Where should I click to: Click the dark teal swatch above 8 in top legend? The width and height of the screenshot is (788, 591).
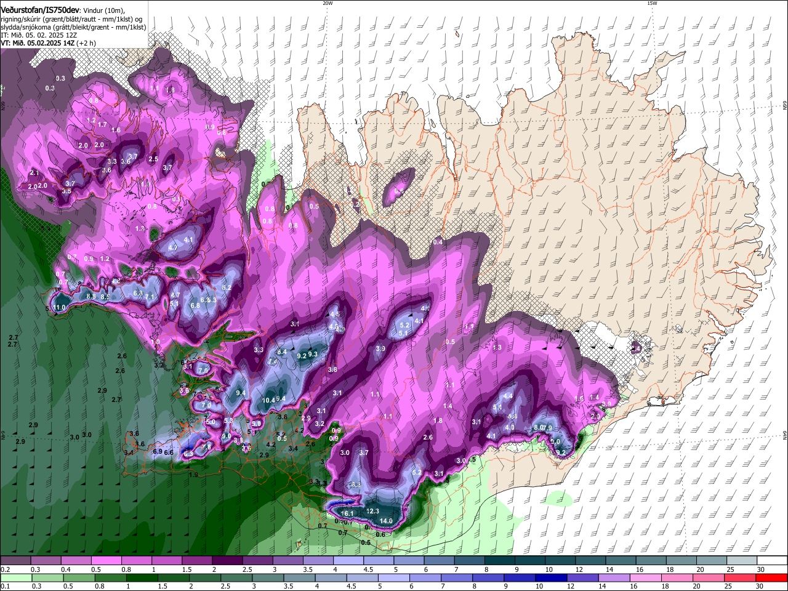click(500, 561)
